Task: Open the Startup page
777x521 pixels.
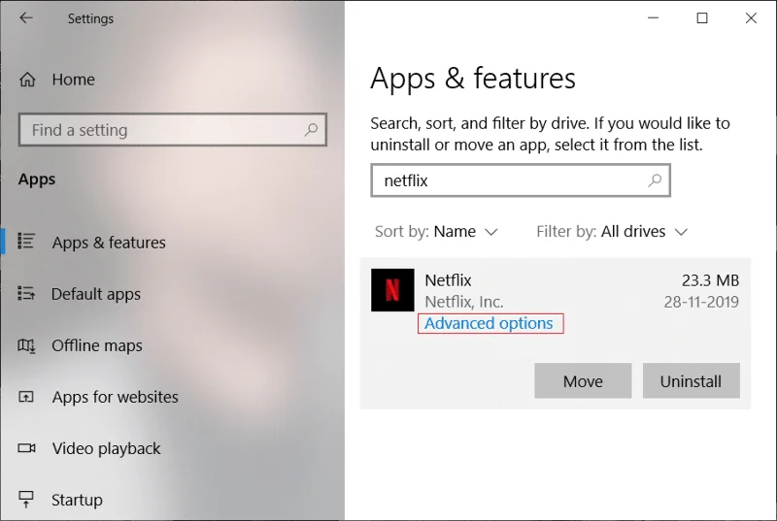Action: point(77,500)
